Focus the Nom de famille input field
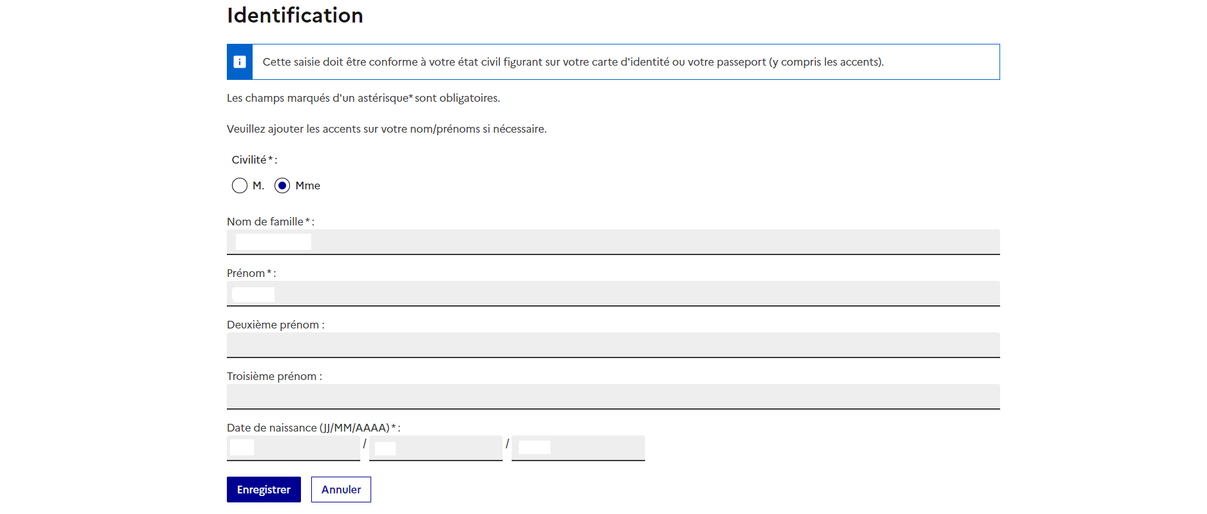This screenshot has height=514, width=1207. pyautogui.click(x=612, y=242)
